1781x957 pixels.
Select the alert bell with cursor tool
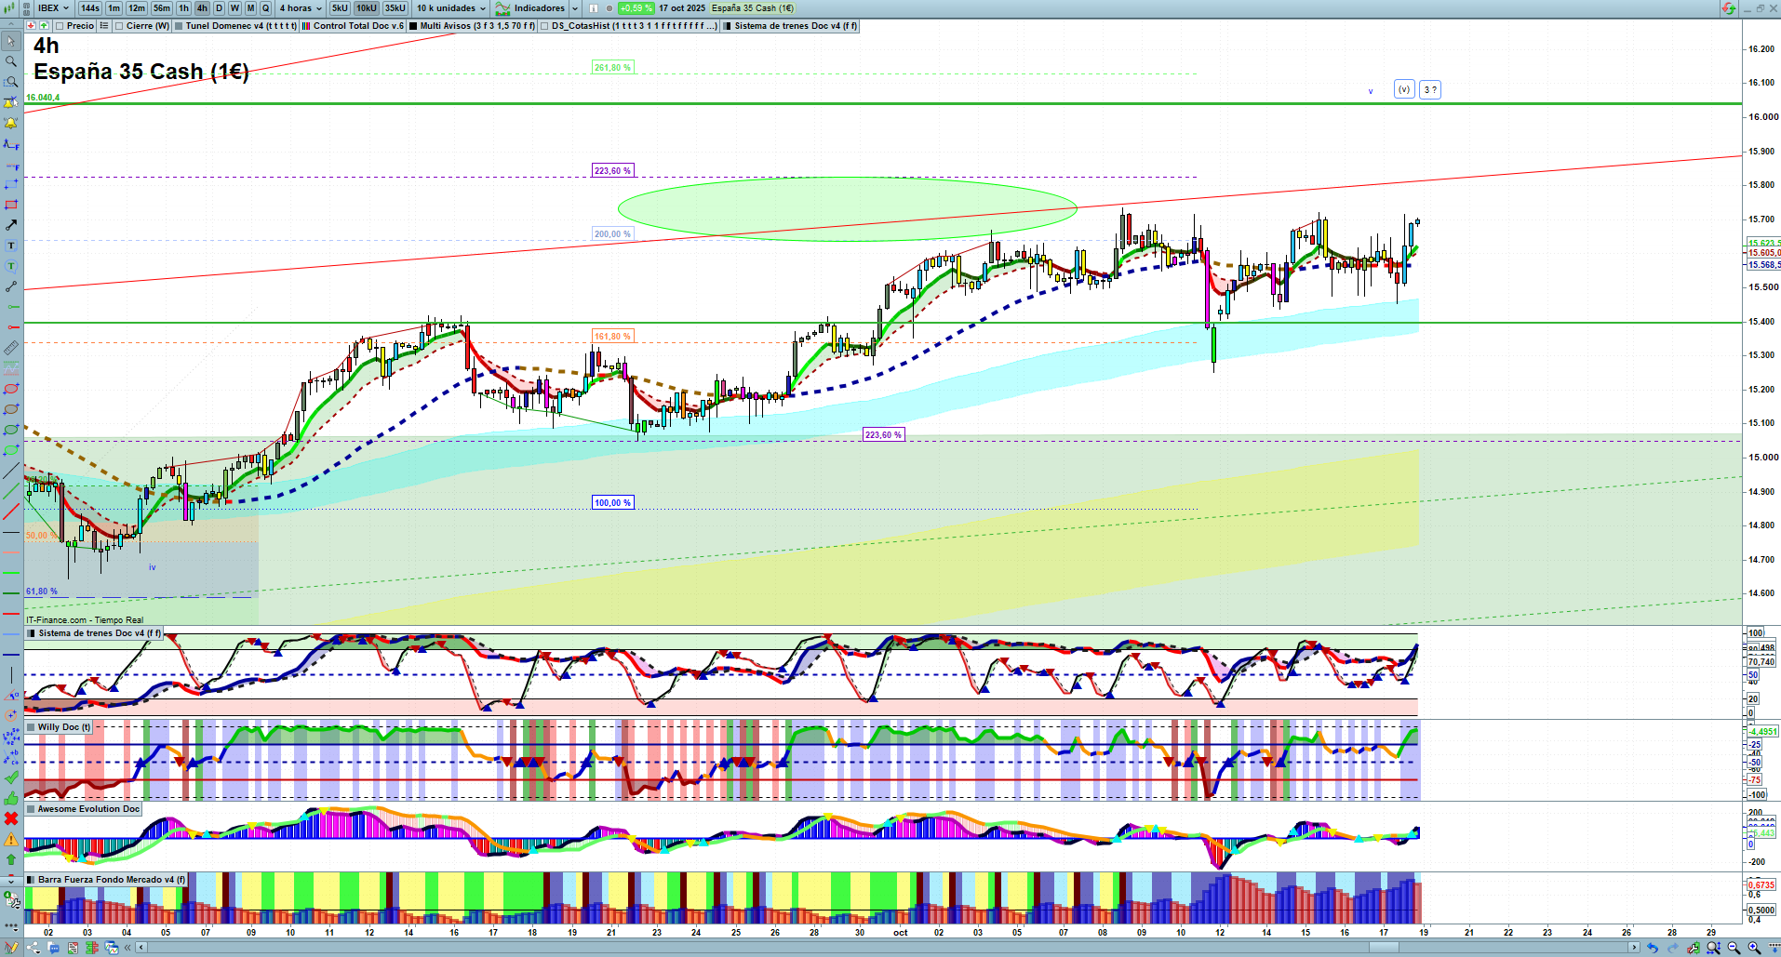click(11, 102)
